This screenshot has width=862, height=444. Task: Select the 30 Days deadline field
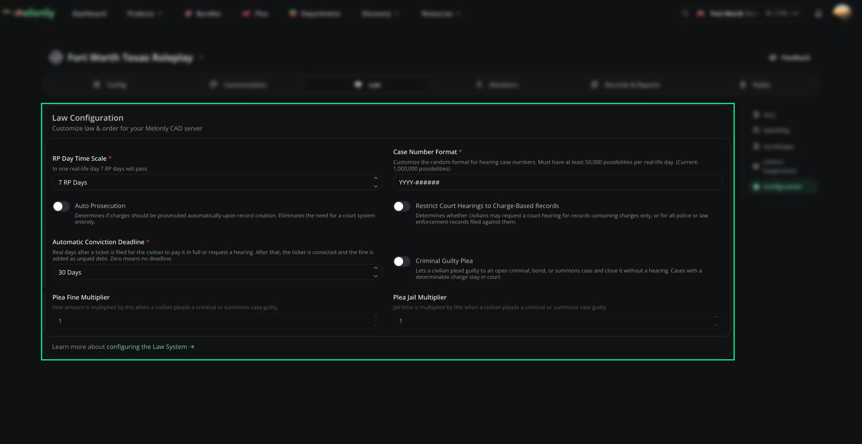[x=217, y=272]
